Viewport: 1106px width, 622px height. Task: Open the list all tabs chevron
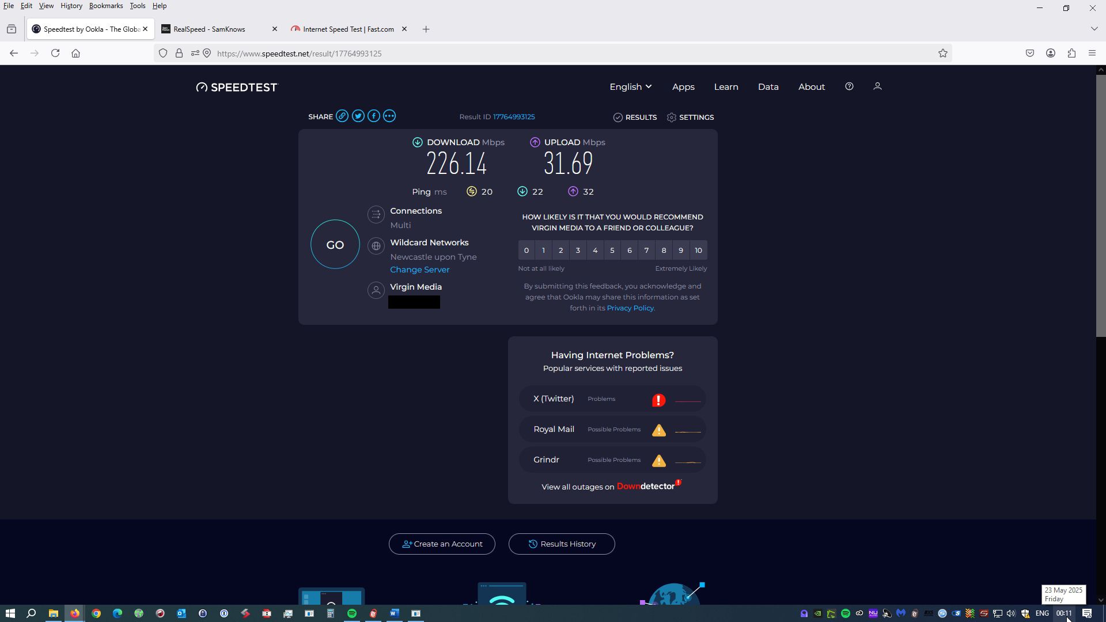(1094, 29)
